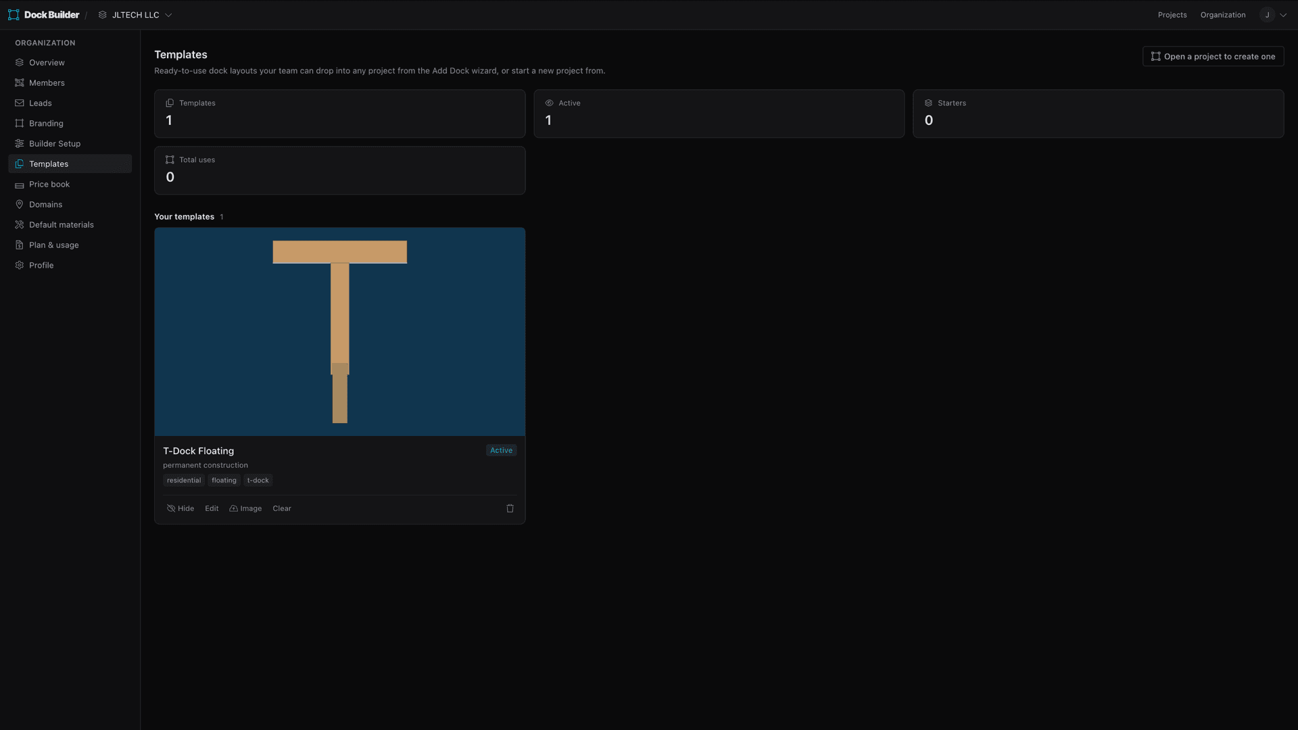Hide the T-Dock Floating template
Image resolution: width=1298 pixels, height=730 pixels.
pos(181,508)
